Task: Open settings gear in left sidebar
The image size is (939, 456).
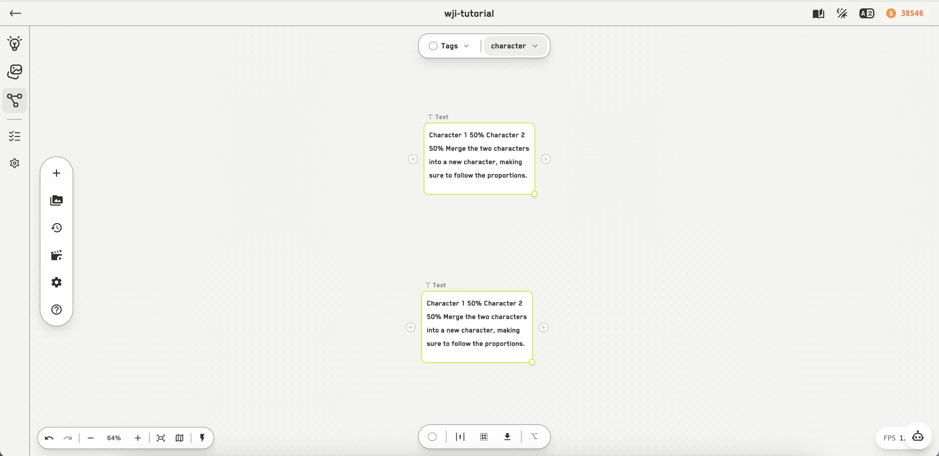Action: (15, 163)
